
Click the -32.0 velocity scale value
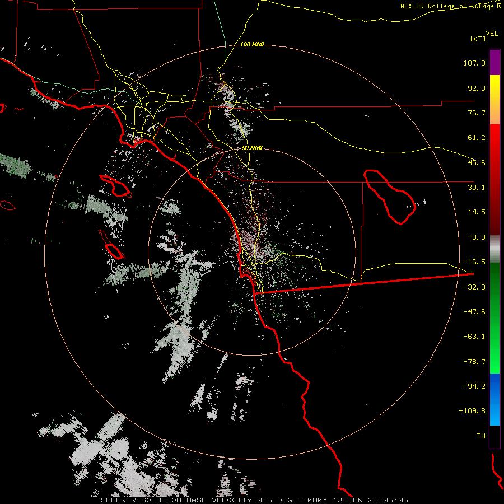tap(474, 287)
